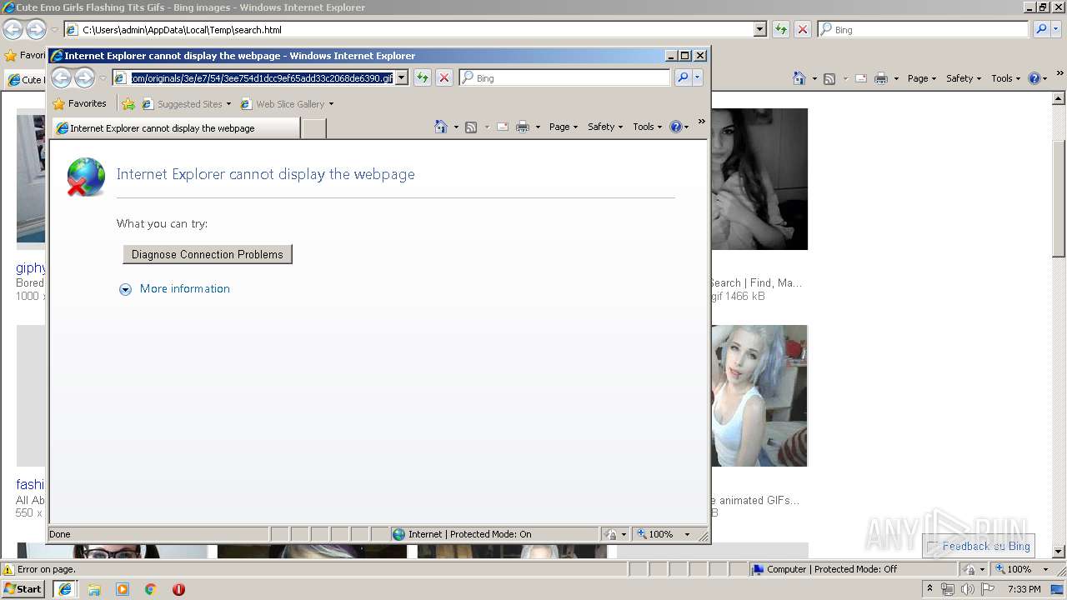Image resolution: width=1067 pixels, height=600 pixels.
Task: Open Tools menu in background window
Action: [x=1006, y=78]
